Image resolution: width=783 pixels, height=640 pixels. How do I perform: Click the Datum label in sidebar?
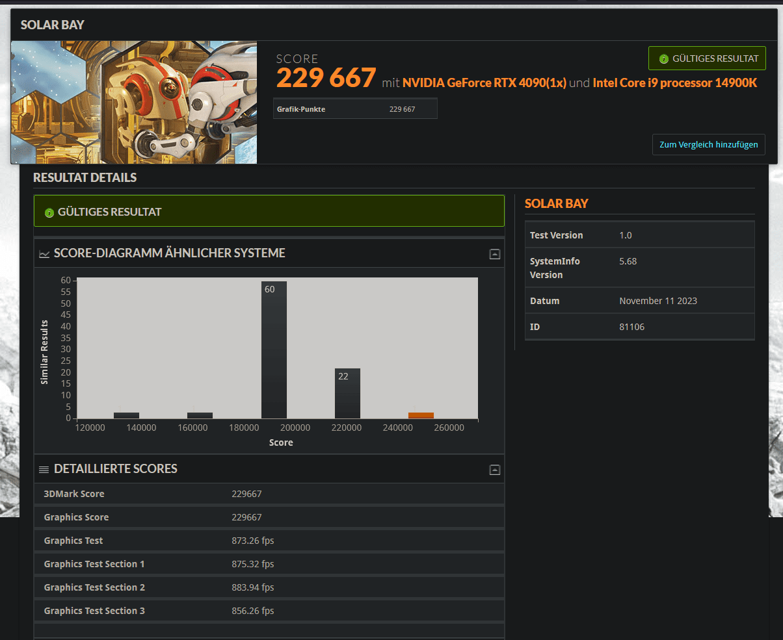click(545, 301)
